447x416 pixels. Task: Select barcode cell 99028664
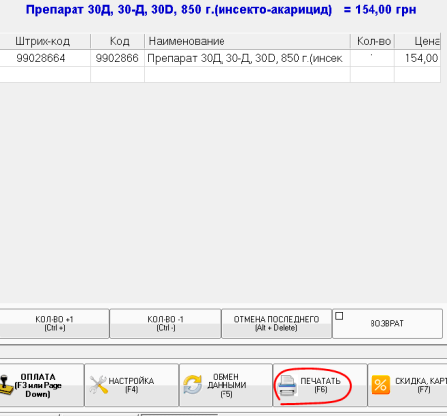click(x=45, y=58)
